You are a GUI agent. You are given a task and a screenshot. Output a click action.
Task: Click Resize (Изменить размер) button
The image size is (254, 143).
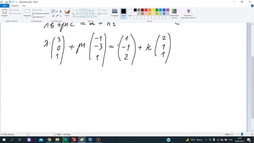40,13
